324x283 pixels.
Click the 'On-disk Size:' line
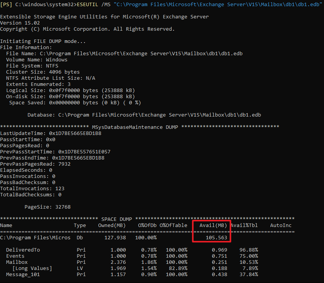coord(71,97)
